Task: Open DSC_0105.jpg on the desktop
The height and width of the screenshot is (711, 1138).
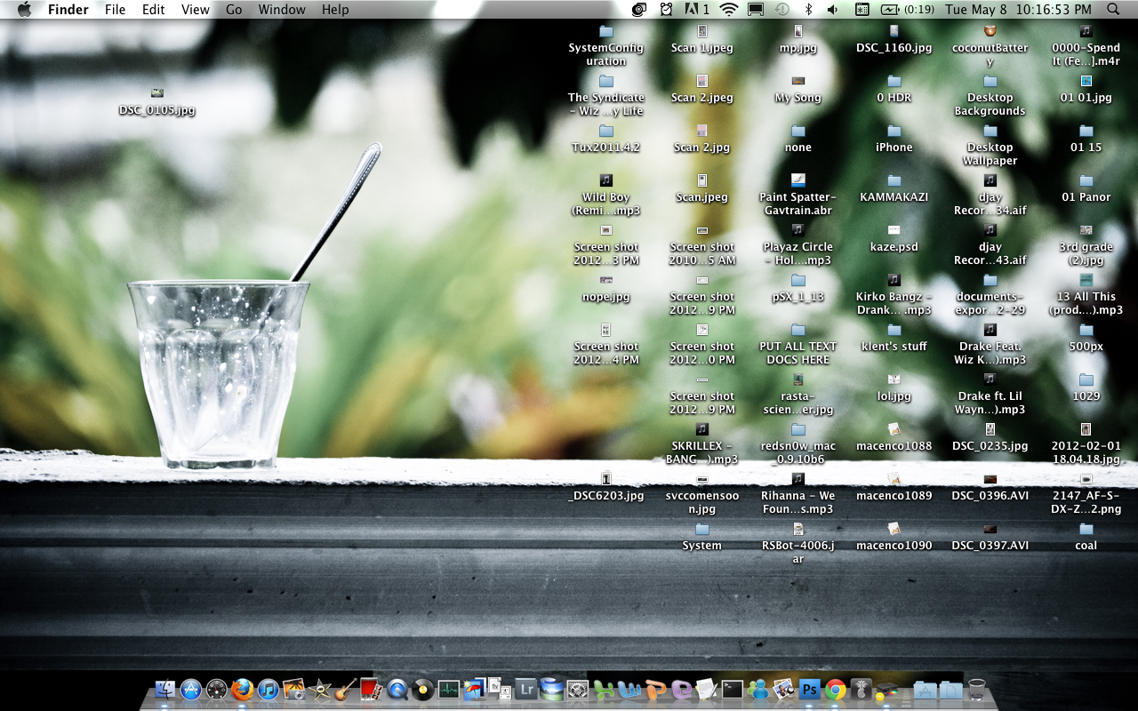Action: tap(157, 98)
